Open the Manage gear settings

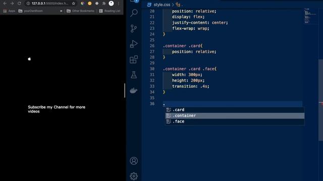pyautogui.click(x=134, y=176)
